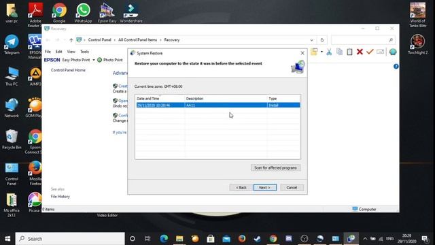
Task: Click the teal shell icon in the toolbar
Action: [x=393, y=52]
